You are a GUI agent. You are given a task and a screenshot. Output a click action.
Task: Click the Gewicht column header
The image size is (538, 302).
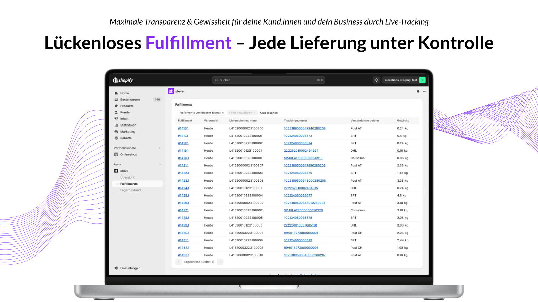tap(403, 121)
